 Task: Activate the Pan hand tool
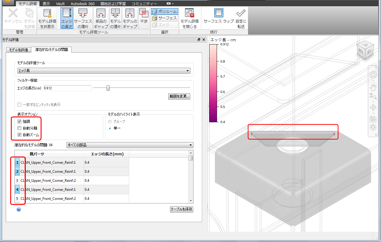373,87
